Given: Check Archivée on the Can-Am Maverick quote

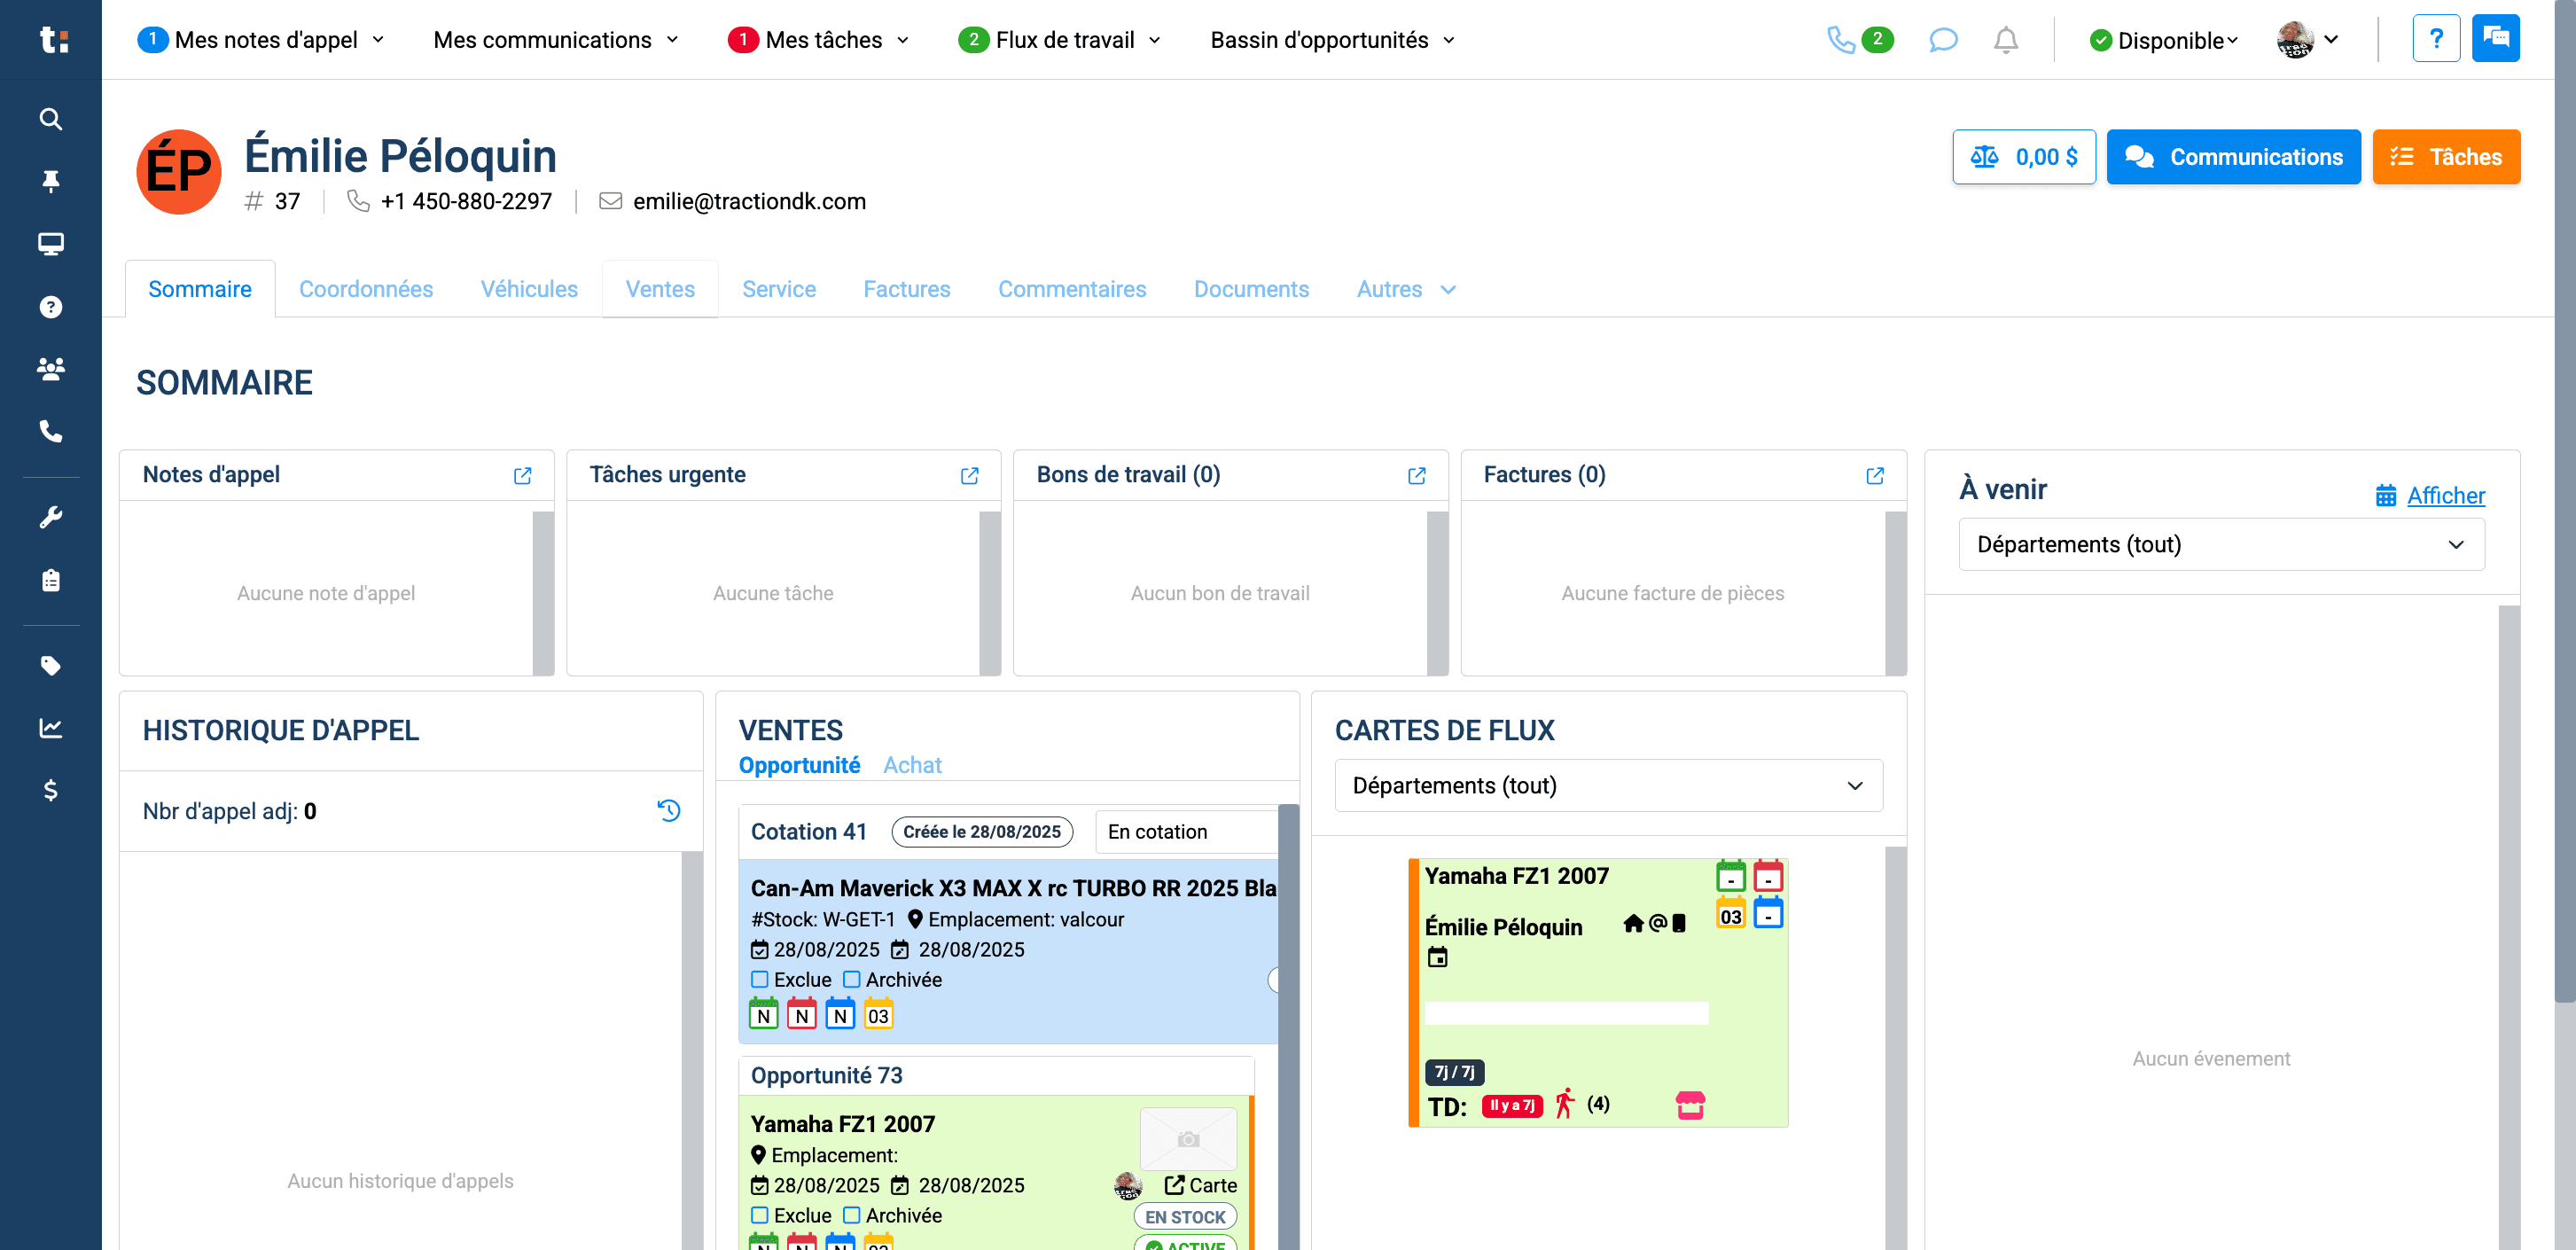Looking at the screenshot, I should (x=852, y=980).
